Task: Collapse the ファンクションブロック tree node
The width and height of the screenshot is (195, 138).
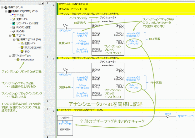Action: coord(10,56)
